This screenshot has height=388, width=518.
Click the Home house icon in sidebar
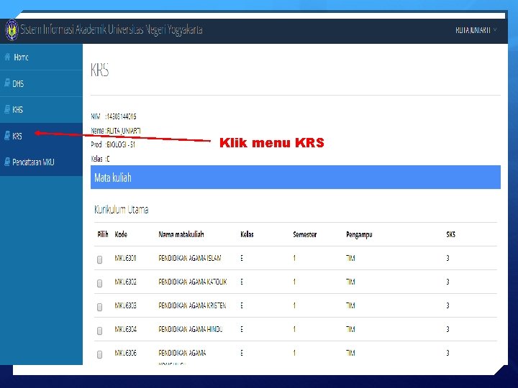click(7, 57)
